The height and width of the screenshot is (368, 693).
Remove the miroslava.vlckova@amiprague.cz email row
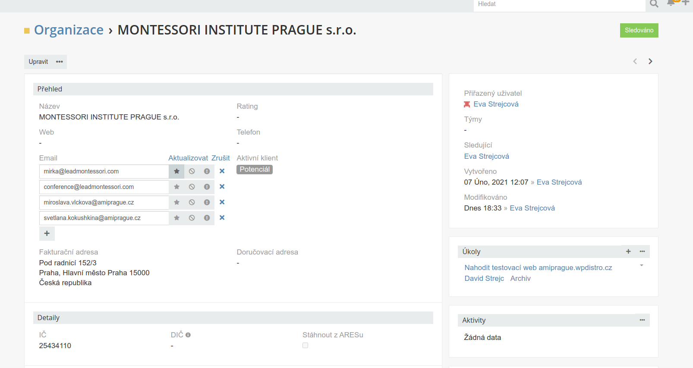pyautogui.click(x=222, y=202)
